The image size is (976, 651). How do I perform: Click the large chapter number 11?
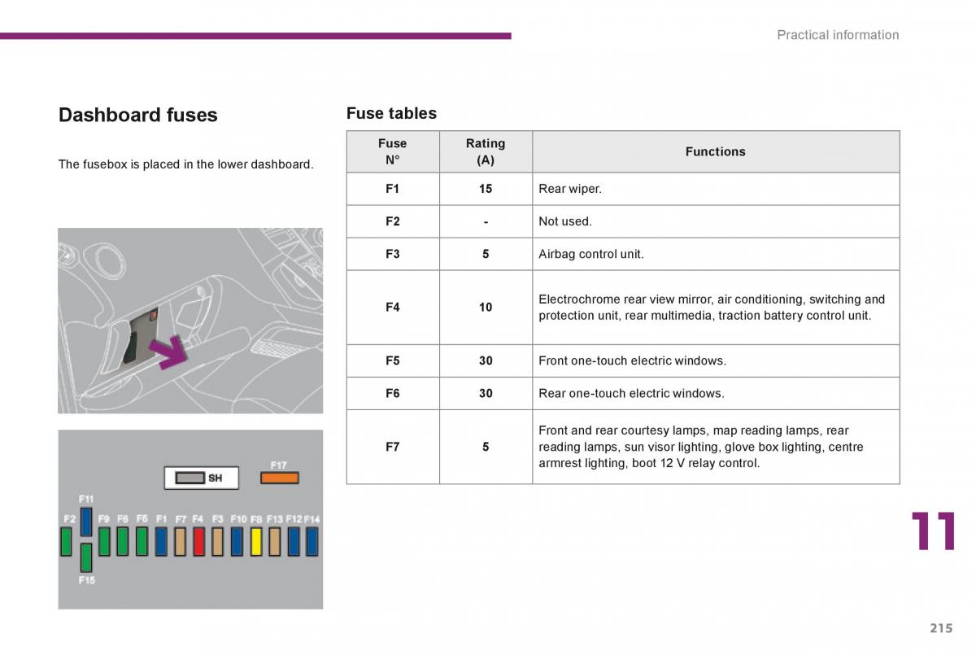pyautogui.click(x=934, y=533)
